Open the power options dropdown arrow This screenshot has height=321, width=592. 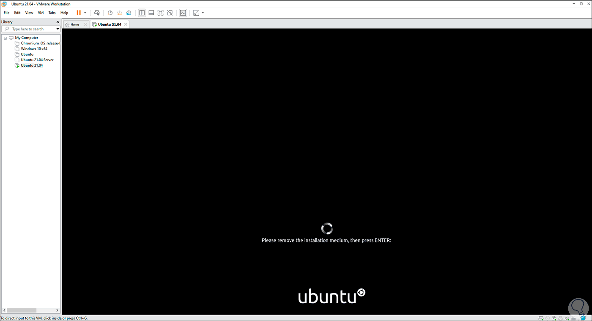coord(85,13)
